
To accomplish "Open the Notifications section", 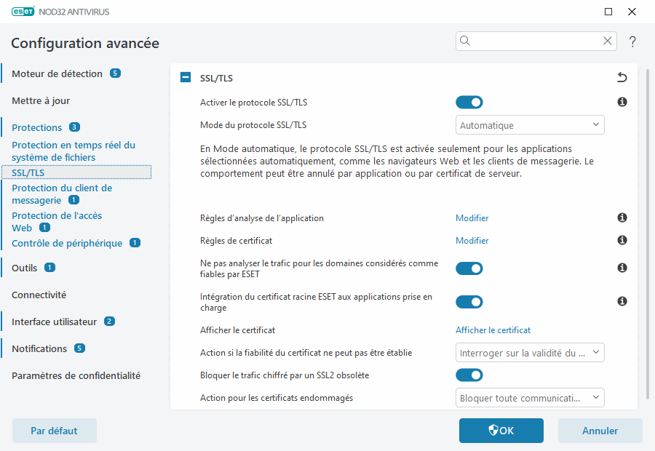I will [x=40, y=348].
